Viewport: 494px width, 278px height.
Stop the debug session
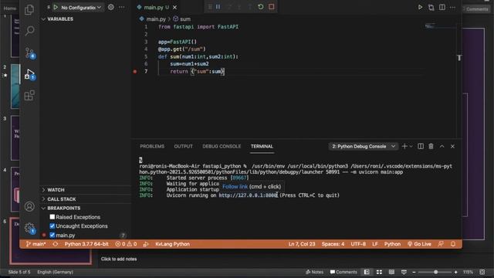271,7
